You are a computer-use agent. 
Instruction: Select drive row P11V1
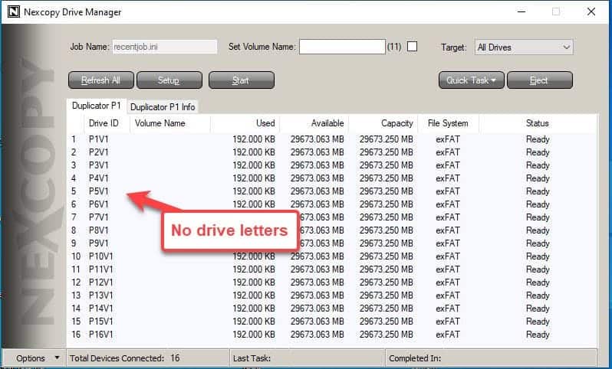click(x=332, y=269)
